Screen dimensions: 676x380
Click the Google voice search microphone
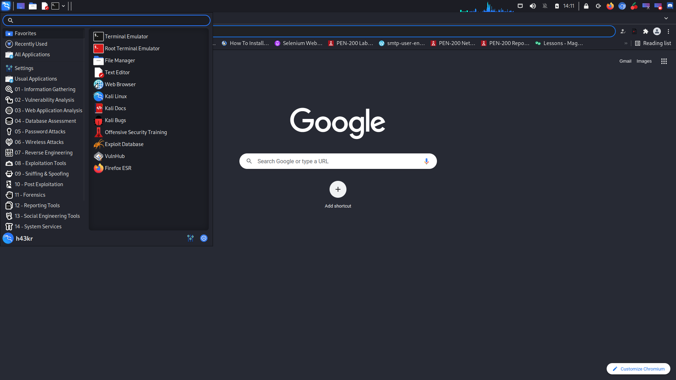[x=426, y=161]
